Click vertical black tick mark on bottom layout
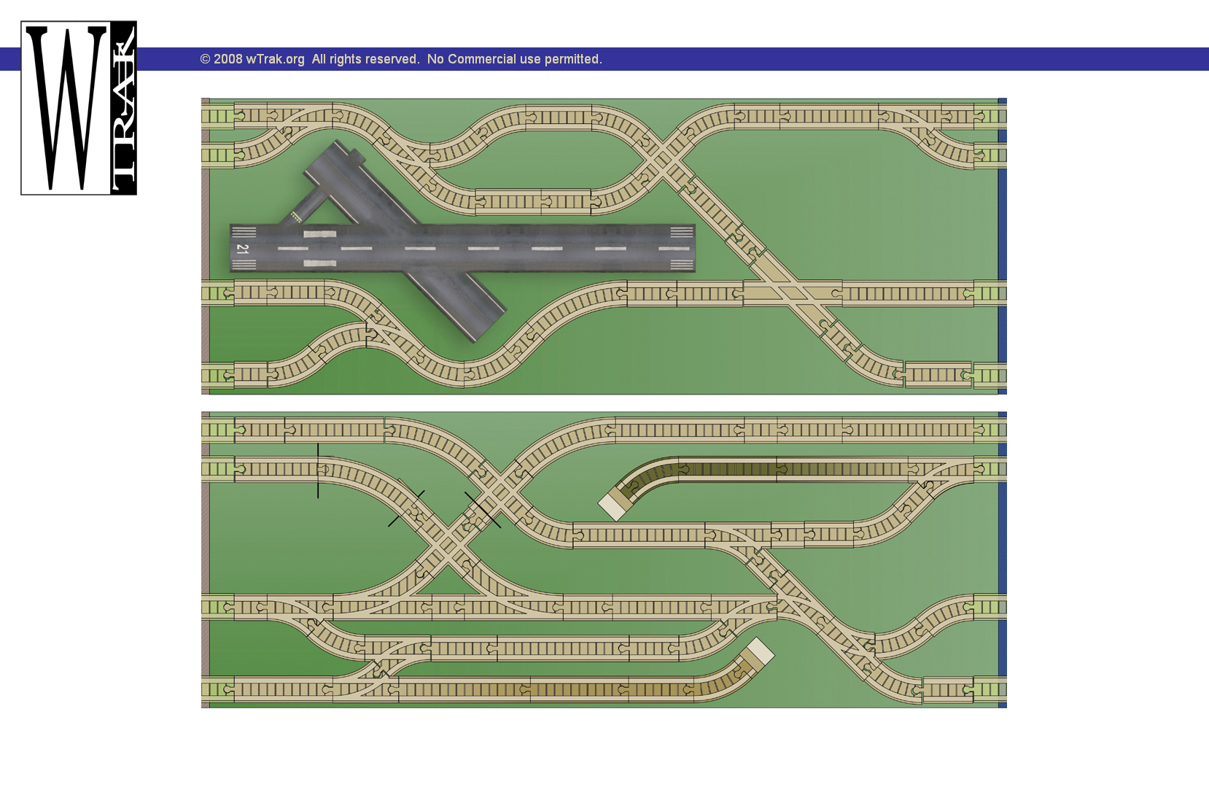The image size is (1209, 806). 318,471
